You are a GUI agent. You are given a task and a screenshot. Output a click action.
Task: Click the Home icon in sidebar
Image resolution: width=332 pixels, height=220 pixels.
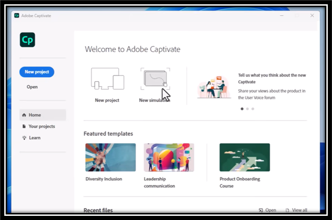24,115
